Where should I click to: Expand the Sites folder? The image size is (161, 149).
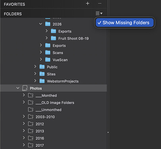[x=35, y=74]
